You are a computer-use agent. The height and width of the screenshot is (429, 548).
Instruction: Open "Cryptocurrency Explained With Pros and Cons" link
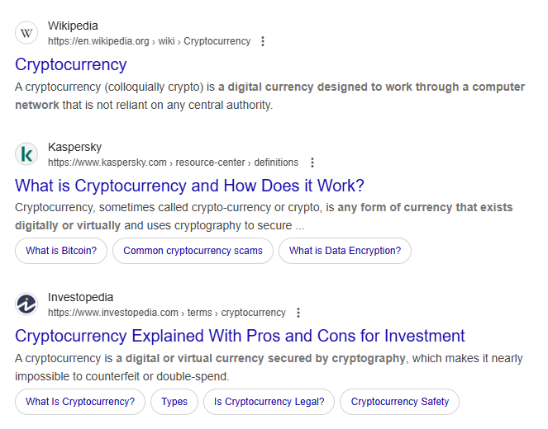[240, 336]
